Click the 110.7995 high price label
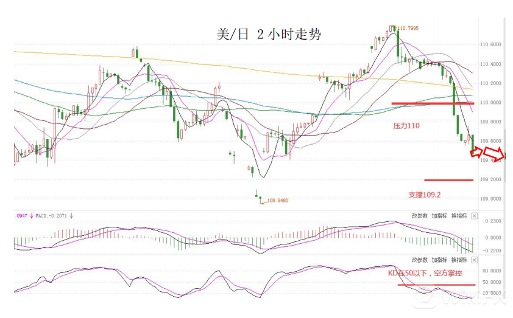 click(409, 28)
